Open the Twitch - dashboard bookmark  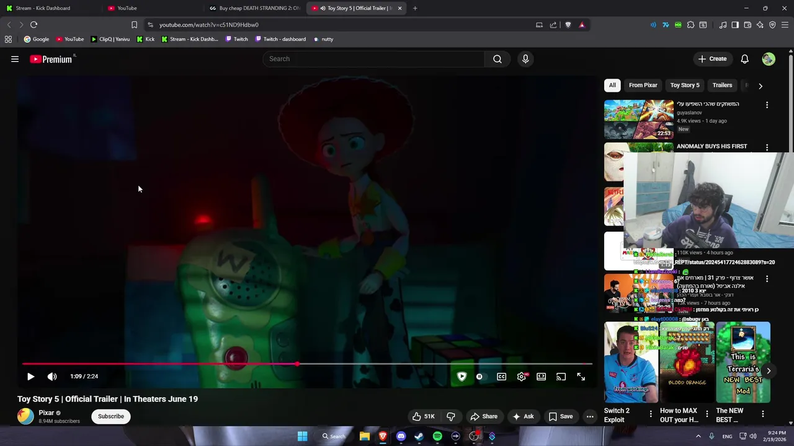(279, 39)
